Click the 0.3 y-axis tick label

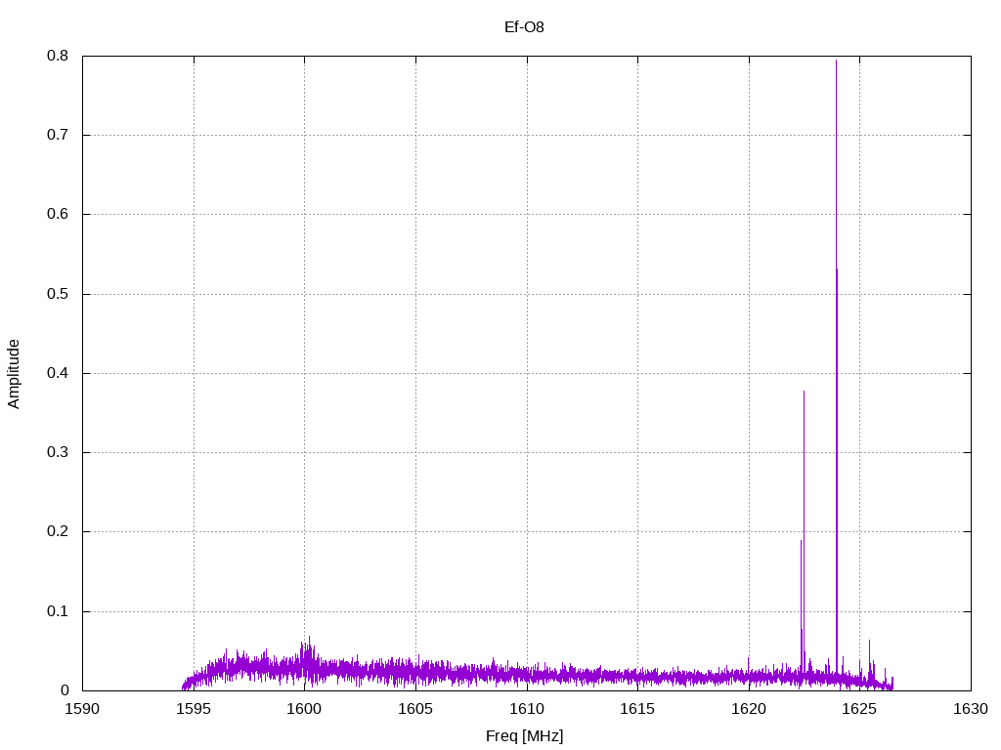[58, 452]
